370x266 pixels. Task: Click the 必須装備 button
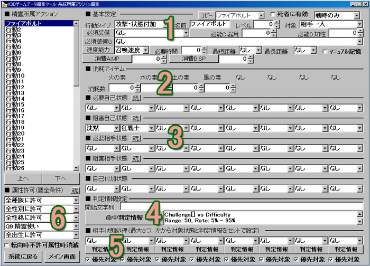point(98,33)
